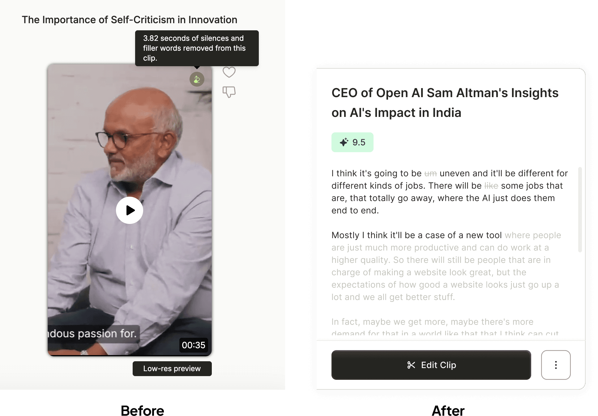Click the "Mostly I think" transcript paragraph
The image size is (598, 416).
(x=446, y=266)
